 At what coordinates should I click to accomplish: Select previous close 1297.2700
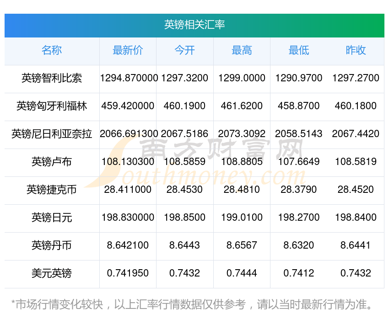coord(356,78)
